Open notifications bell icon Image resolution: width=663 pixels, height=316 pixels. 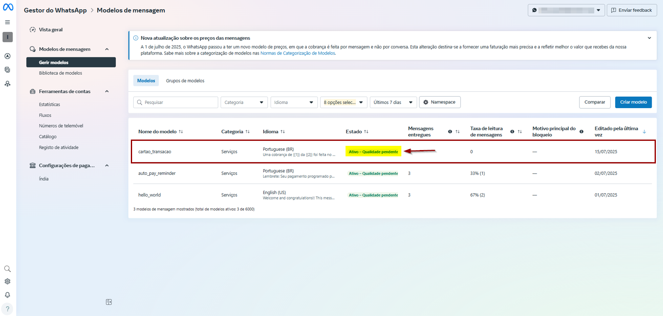pos(8,295)
